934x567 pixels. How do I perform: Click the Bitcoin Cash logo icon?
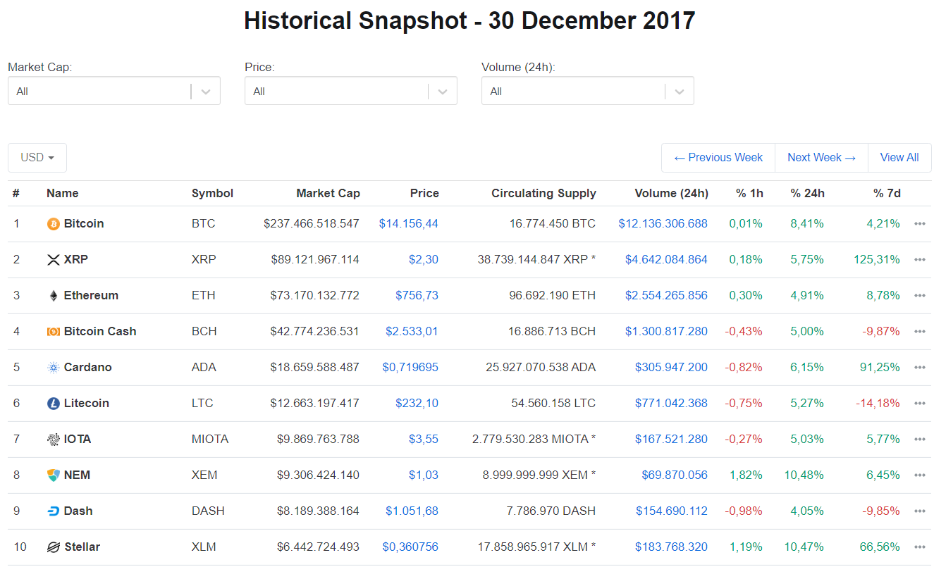click(54, 332)
